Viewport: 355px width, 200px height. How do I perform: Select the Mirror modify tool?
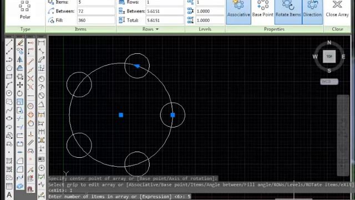tap(20, 59)
